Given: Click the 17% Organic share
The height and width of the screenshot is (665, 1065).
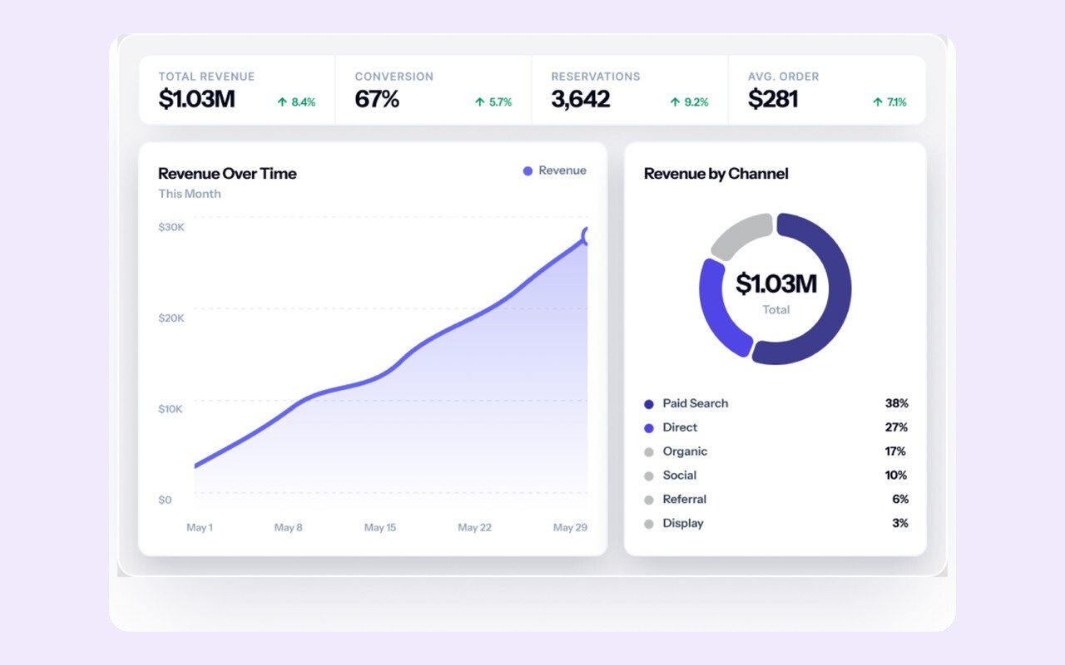Looking at the screenshot, I should 895,451.
